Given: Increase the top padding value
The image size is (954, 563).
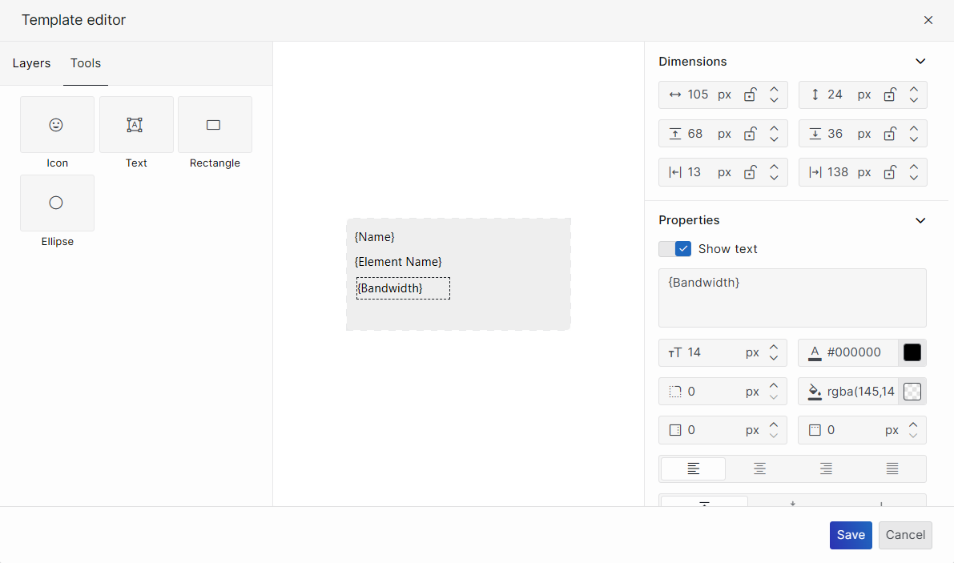Looking at the screenshot, I should 912,425.
